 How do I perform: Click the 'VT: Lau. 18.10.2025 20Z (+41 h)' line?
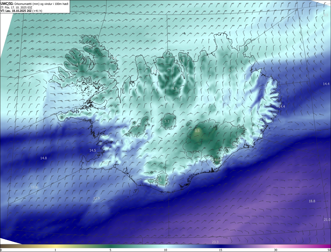pos(21,11)
